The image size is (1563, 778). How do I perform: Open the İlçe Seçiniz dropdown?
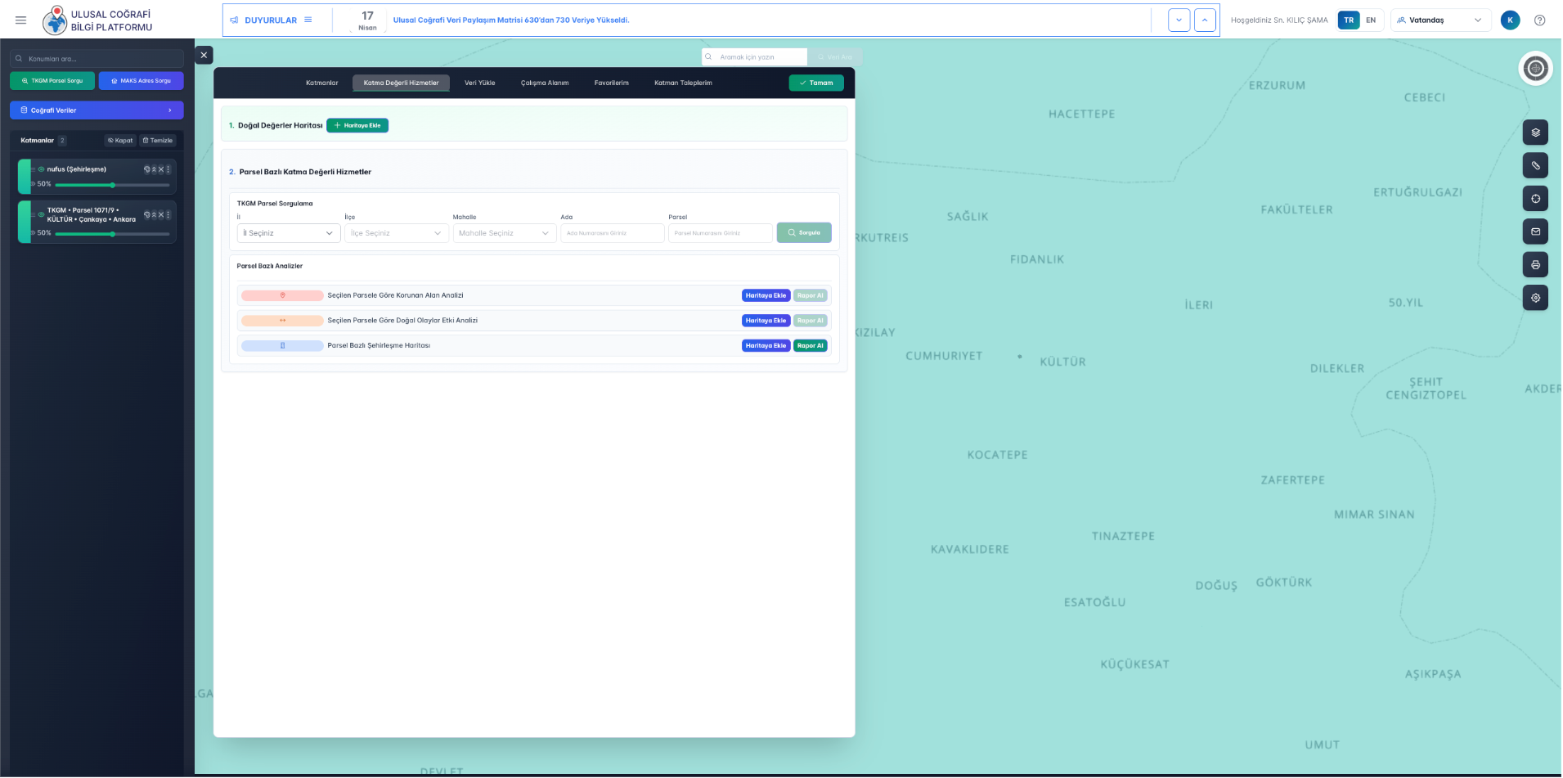(x=397, y=233)
